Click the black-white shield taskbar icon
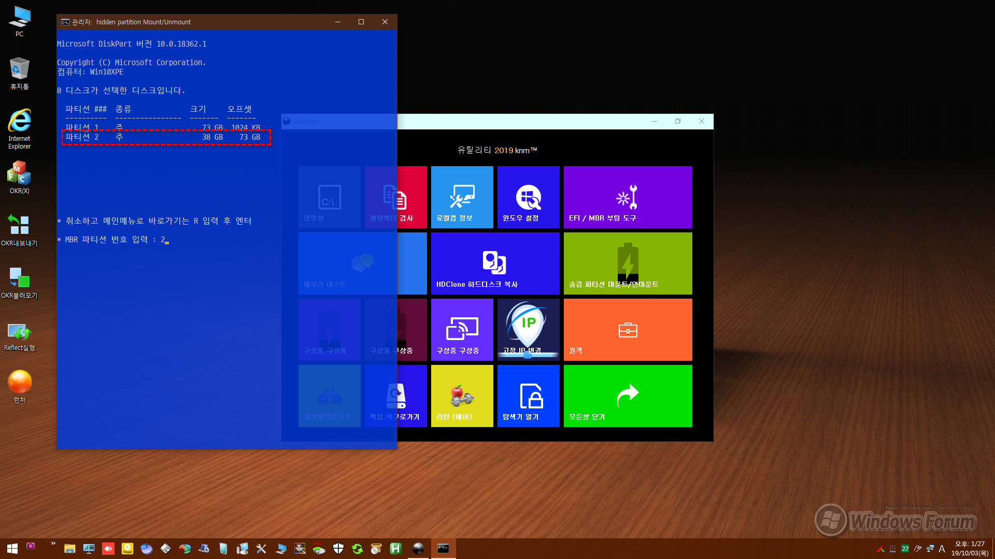Viewport: 995px width, 559px height. tap(338, 549)
